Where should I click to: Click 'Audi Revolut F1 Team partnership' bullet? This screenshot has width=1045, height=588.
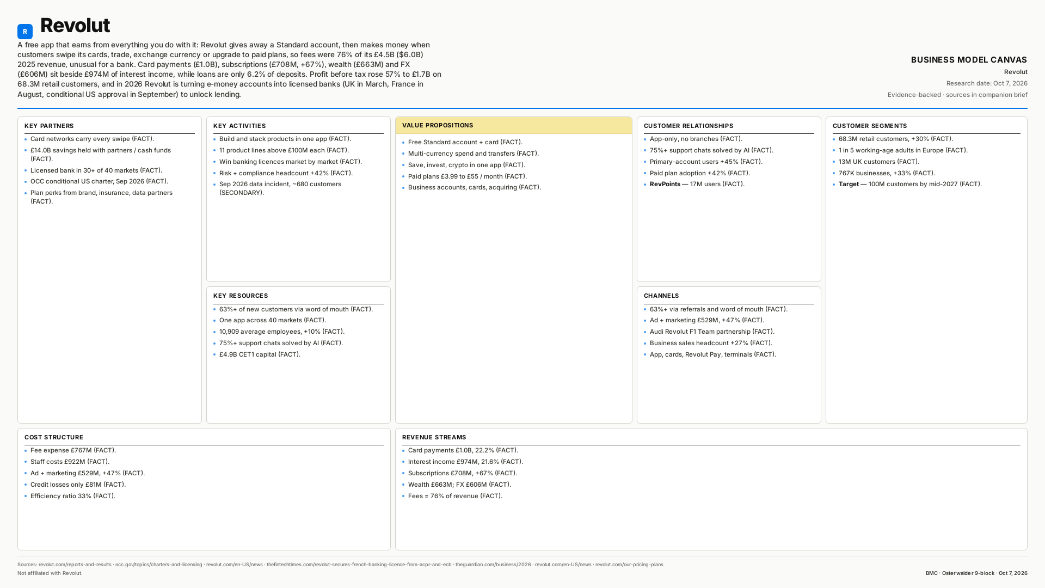coord(712,332)
